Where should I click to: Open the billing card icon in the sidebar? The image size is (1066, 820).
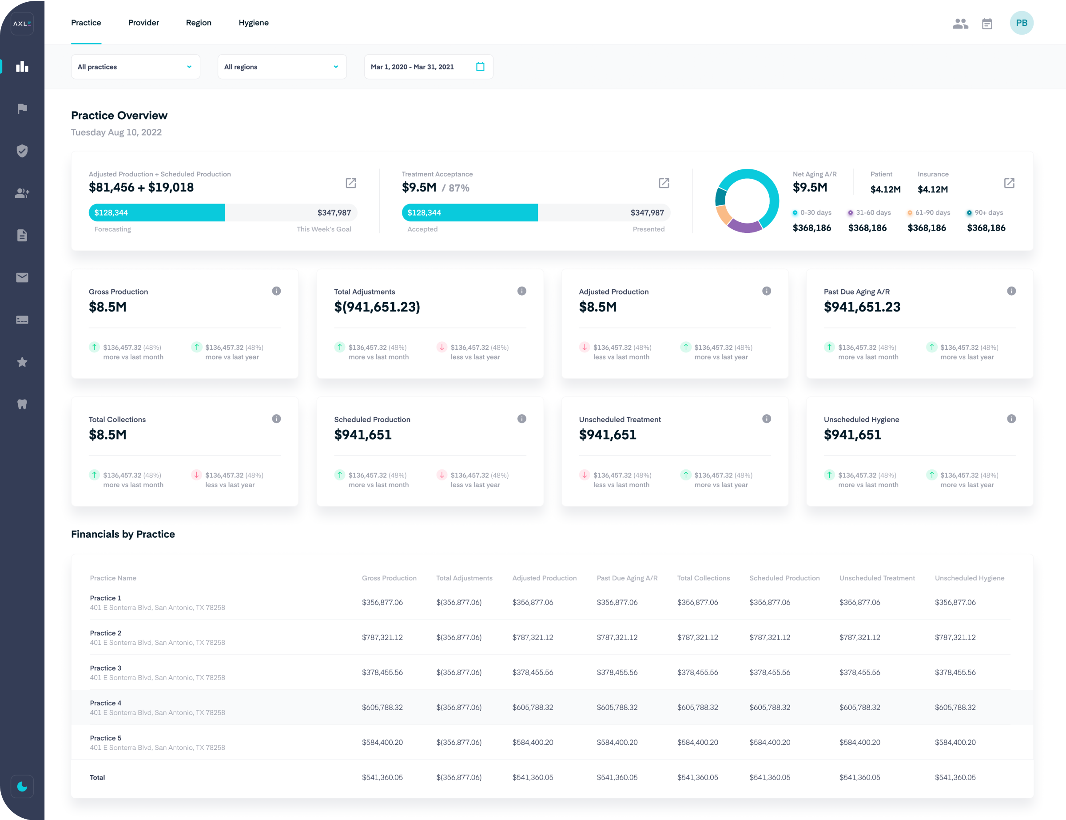pos(22,320)
